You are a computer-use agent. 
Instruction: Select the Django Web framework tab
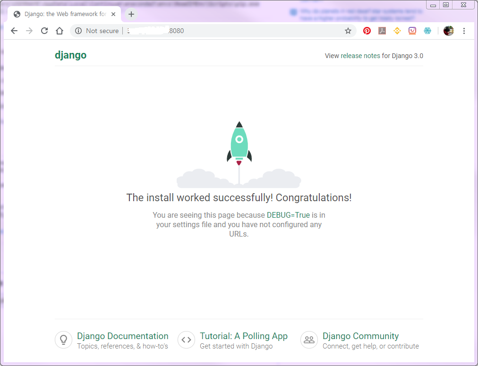(x=64, y=14)
